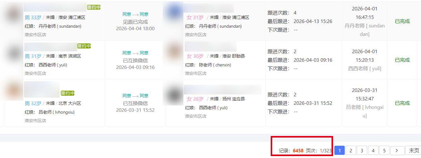The height and width of the screenshot is (158, 421).
Task: Click the next page arrow
Action: (397, 151)
